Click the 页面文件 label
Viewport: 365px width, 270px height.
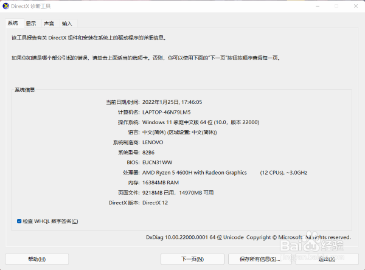click(129, 193)
